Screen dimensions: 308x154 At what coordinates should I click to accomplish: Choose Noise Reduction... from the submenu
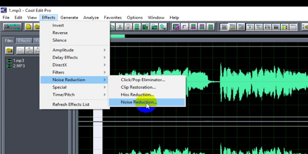(139, 102)
